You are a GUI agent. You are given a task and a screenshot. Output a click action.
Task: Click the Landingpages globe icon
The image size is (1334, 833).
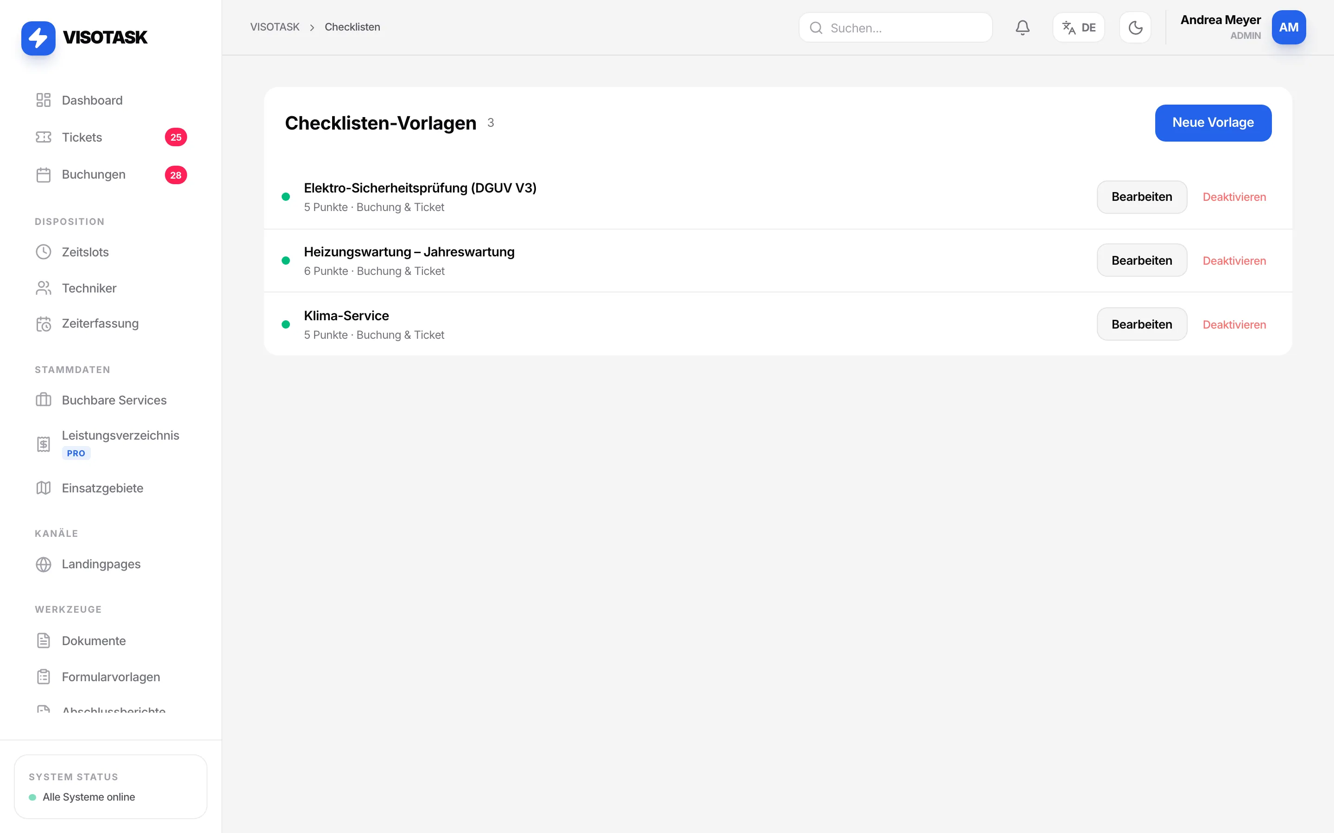[44, 564]
